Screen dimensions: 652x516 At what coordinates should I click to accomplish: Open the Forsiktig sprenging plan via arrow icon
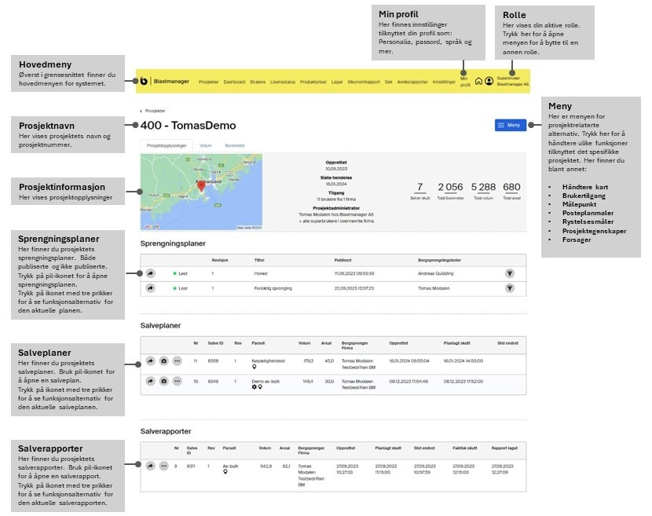(151, 288)
